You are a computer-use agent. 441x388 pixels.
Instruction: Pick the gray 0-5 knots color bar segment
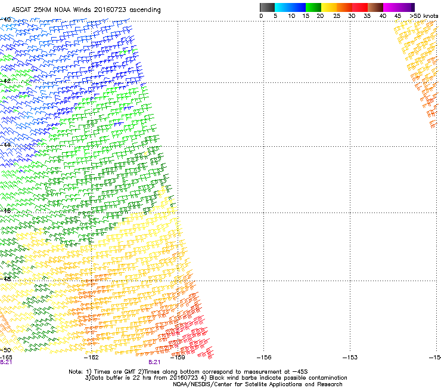267,7
